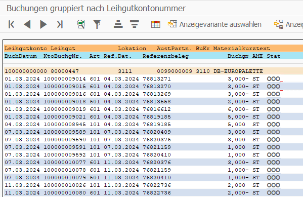This screenshot has width=303, height=197.
Task: Click reference document 76813270
Action: (x=157, y=86)
